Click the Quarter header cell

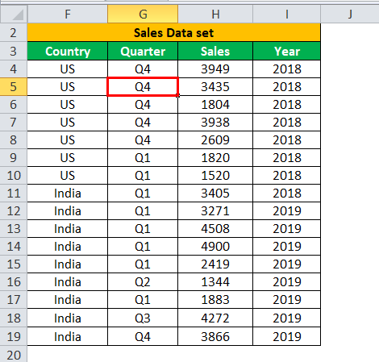click(143, 51)
